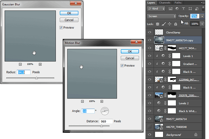Hide the Gradient adjustment layer
The width and height of the screenshot is (209, 139).
(x=150, y=64)
